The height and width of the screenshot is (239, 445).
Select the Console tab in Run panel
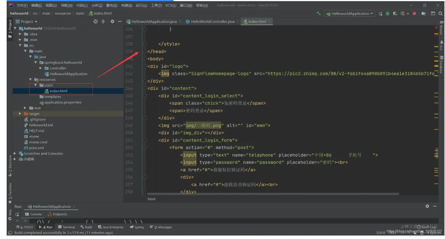click(33, 214)
